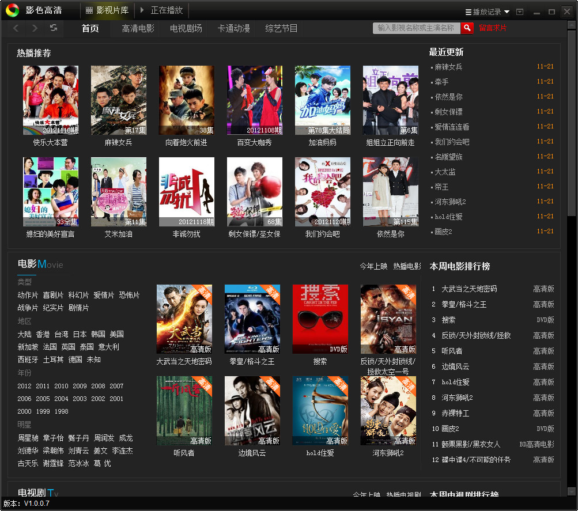Viewport: 578px width, 511px height.
Task: Click the refresh page icon
Action: (x=54, y=28)
